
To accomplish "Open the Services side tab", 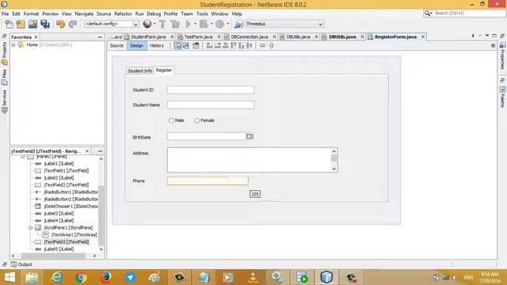I will click(x=4, y=101).
